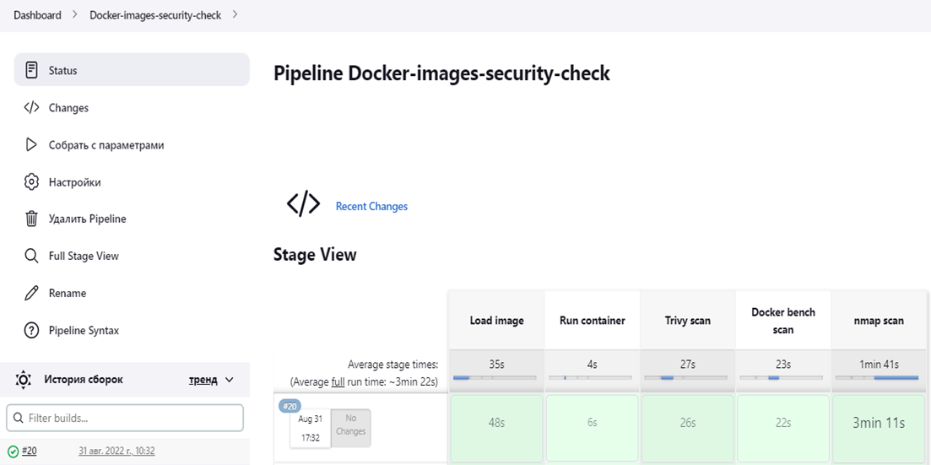Click the magnifier icon beside Full Stage View
Viewport: 931px width, 465px height.
(31, 256)
